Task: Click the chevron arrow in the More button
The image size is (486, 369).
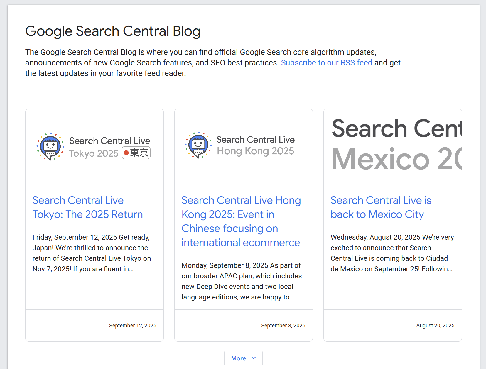Action: (x=254, y=358)
